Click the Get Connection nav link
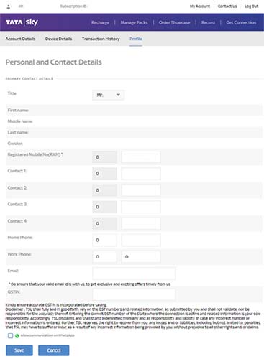The width and height of the screenshot is (264, 359). (241, 22)
